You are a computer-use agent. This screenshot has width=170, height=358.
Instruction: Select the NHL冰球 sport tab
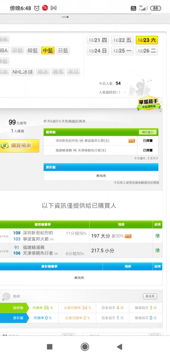[x=23, y=72]
